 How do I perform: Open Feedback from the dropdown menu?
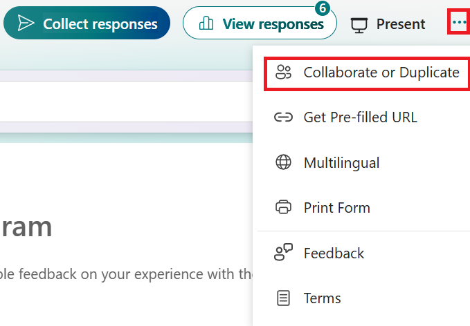tap(334, 253)
